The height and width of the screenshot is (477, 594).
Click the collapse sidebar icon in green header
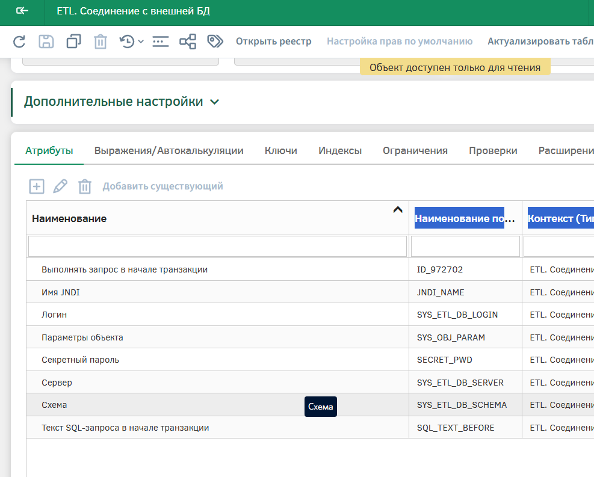22,11
